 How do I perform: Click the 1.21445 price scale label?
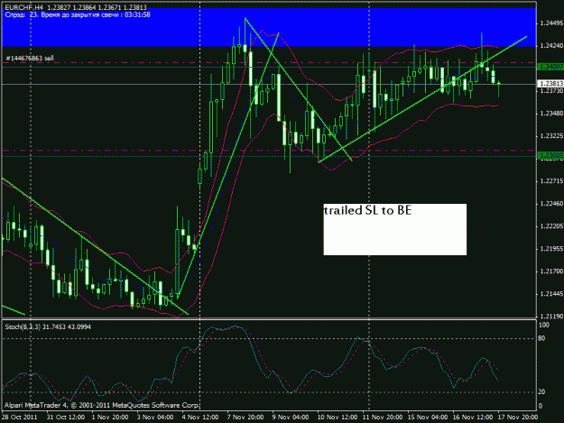coord(551,294)
